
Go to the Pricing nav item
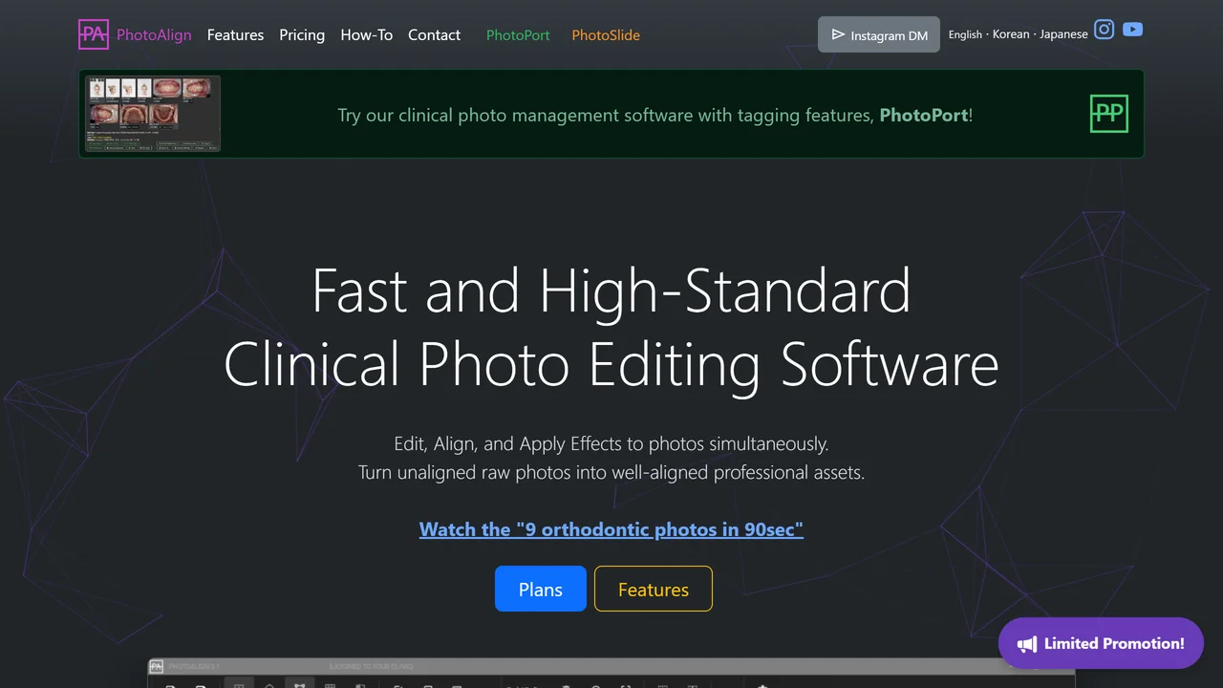click(x=302, y=34)
